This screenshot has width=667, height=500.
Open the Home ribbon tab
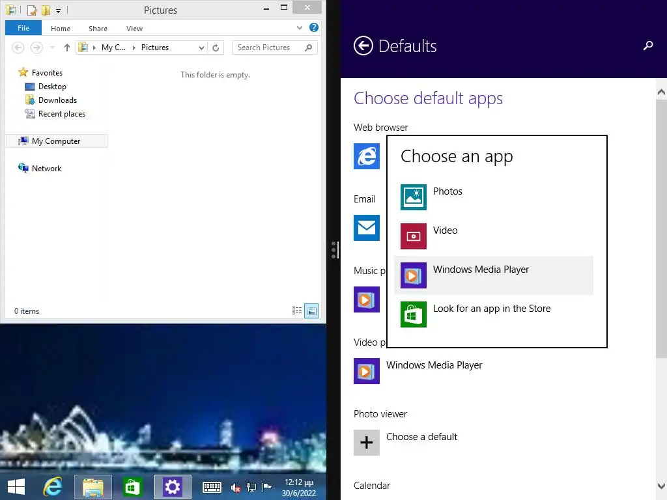coord(61,29)
